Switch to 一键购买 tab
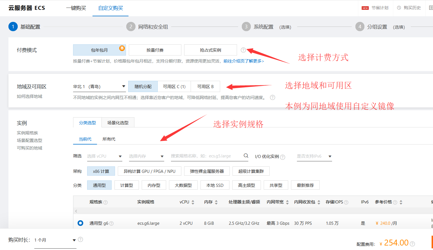Image resolution: width=433 pixels, height=250 pixels. tap(76, 8)
